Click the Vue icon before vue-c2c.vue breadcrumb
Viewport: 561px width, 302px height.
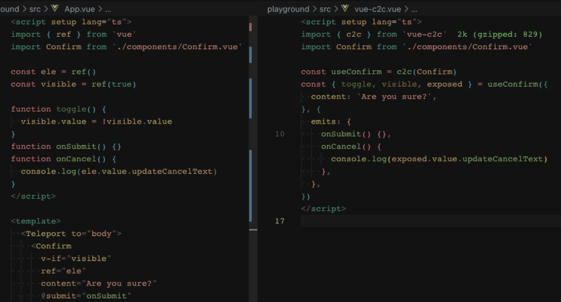click(x=345, y=9)
